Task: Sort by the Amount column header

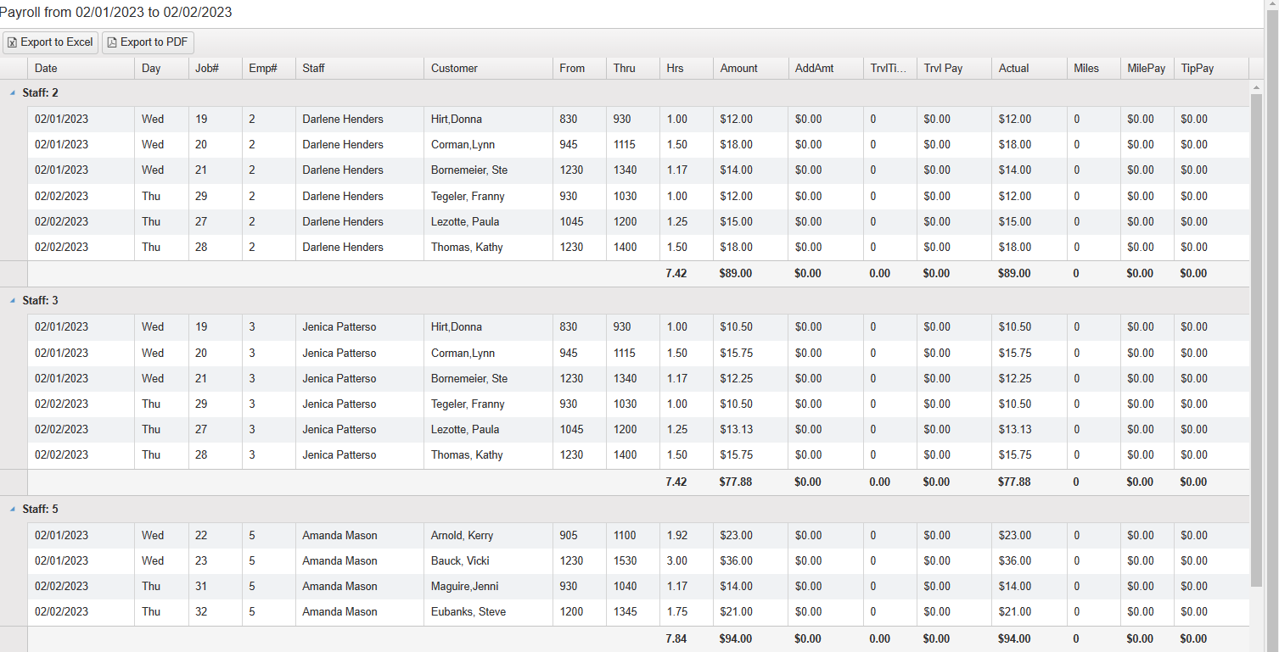Action: (750, 69)
